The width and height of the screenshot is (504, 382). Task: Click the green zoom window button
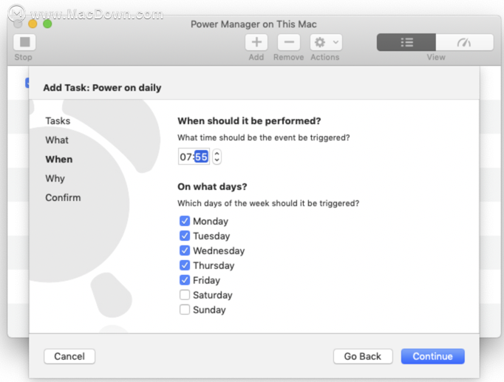pyautogui.click(x=47, y=24)
